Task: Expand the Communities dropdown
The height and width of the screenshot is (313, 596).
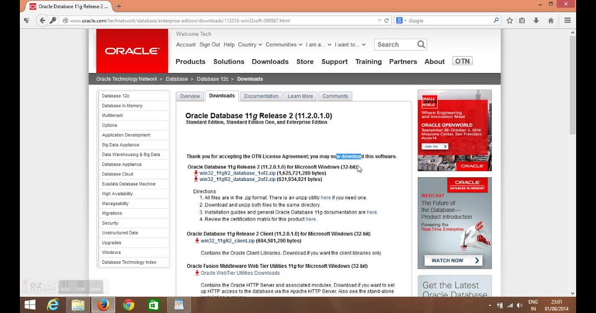Action: pos(284,44)
